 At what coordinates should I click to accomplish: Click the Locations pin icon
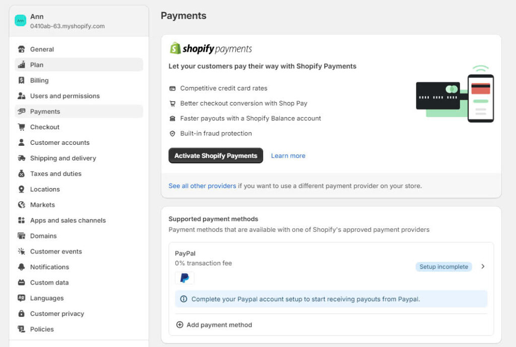point(21,189)
